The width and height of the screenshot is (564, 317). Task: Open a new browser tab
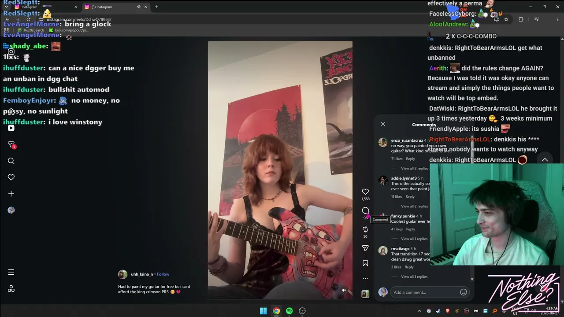click(156, 7)
